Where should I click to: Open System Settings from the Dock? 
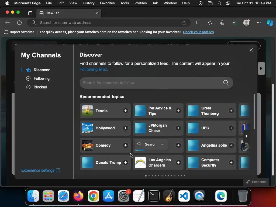tap(124, 196)
